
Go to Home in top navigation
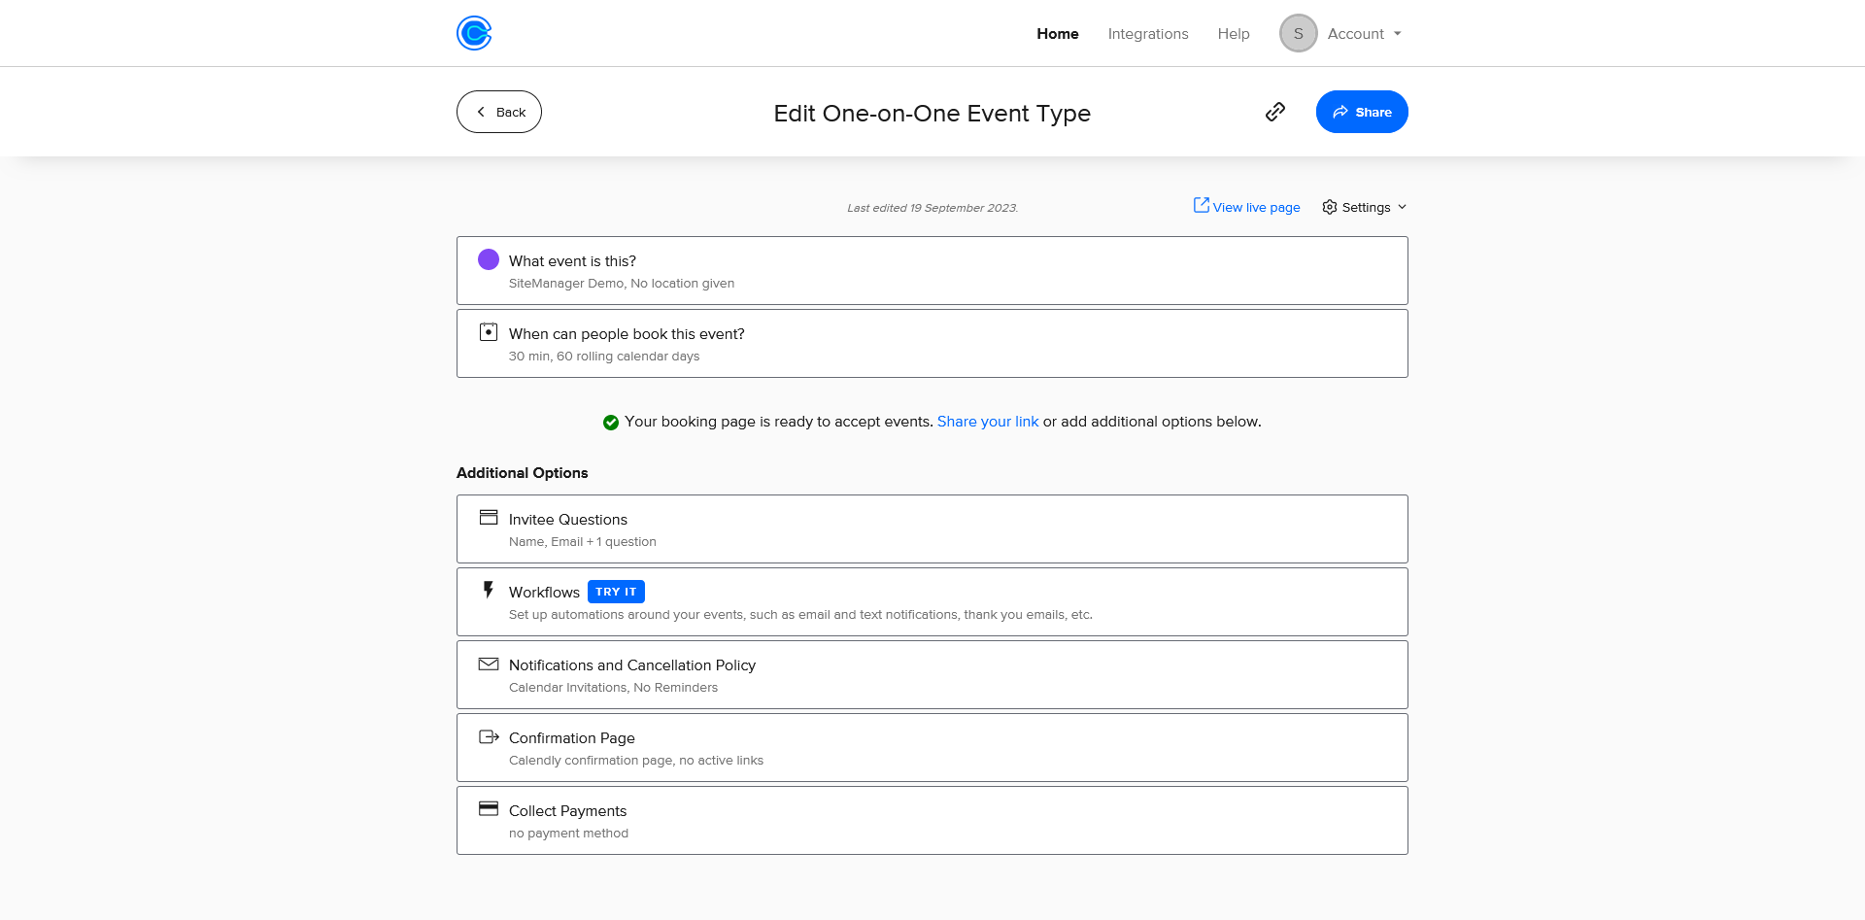click(1058, 33)
